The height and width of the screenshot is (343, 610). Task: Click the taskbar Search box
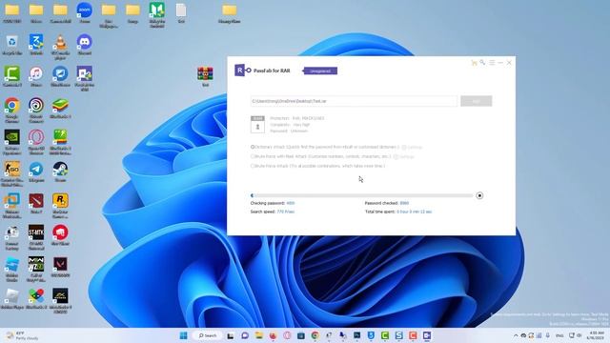[208, 335]
